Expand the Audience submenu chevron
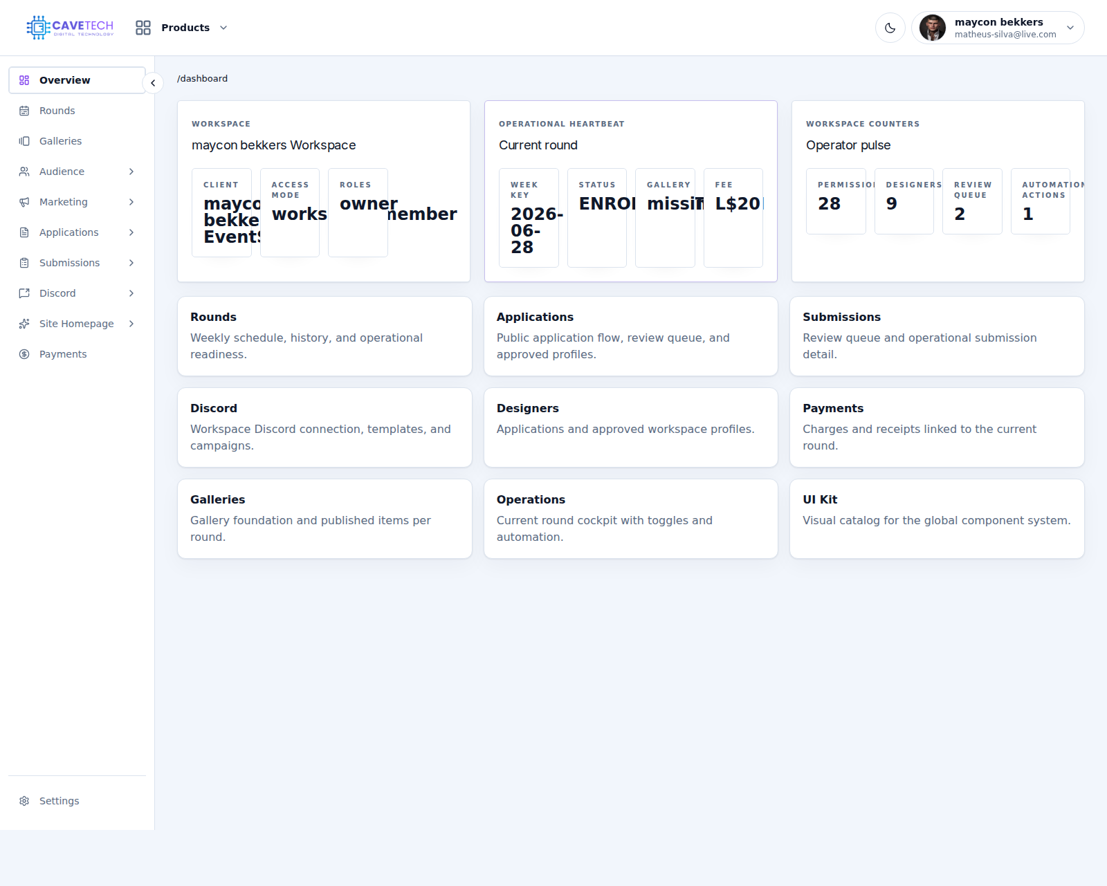This screenshot has height=886, width=1107. tap(131, 172)
